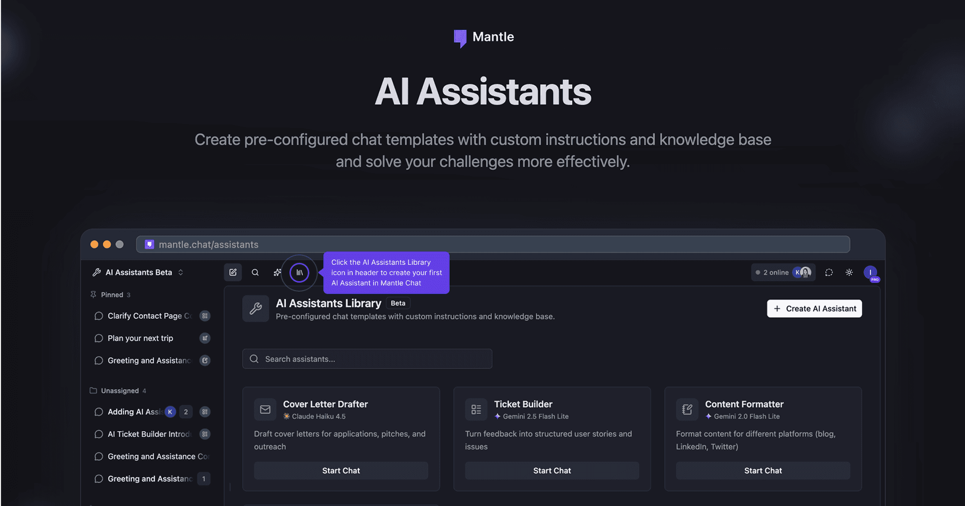Click the sparkles AI icon in header
The image size is (965, 506).
pos(277,272)
